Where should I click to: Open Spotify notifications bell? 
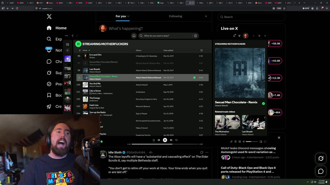pos(234,36)
